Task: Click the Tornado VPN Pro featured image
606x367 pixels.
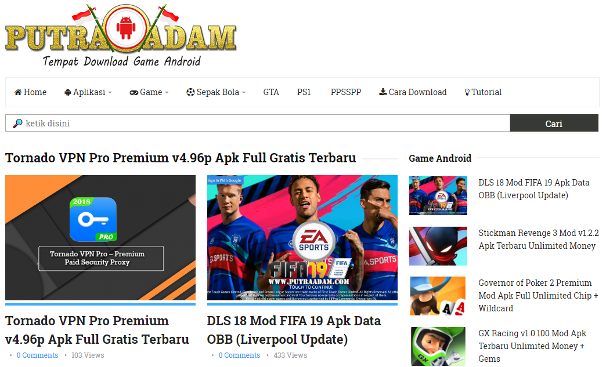Action: click(100, 238)
